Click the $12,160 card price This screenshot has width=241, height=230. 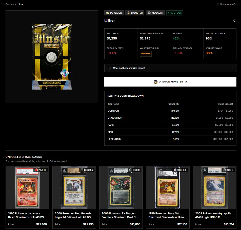[182, 224]
